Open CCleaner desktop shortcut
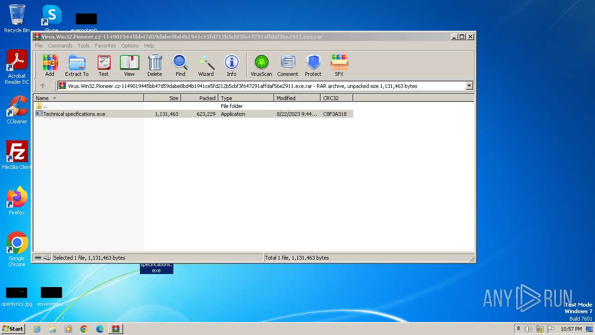The image size is (595, 335). click(x=17, y=110)
